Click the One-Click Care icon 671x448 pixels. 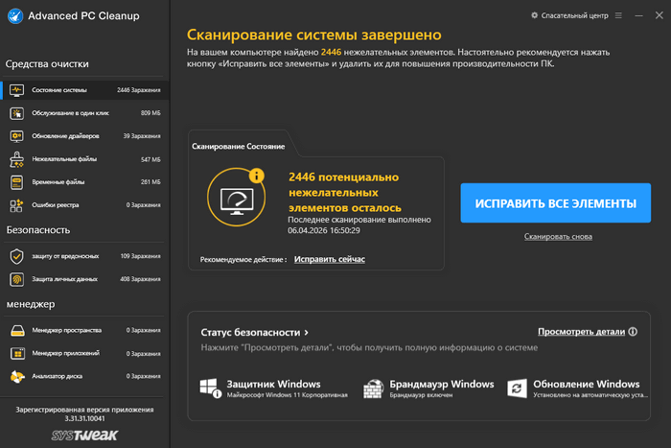coord(16,113)
